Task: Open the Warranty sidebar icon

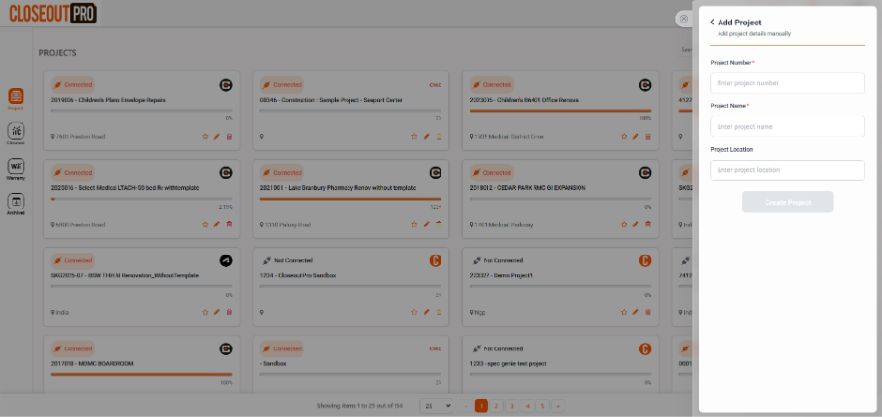Action: (x=16, y=166)
